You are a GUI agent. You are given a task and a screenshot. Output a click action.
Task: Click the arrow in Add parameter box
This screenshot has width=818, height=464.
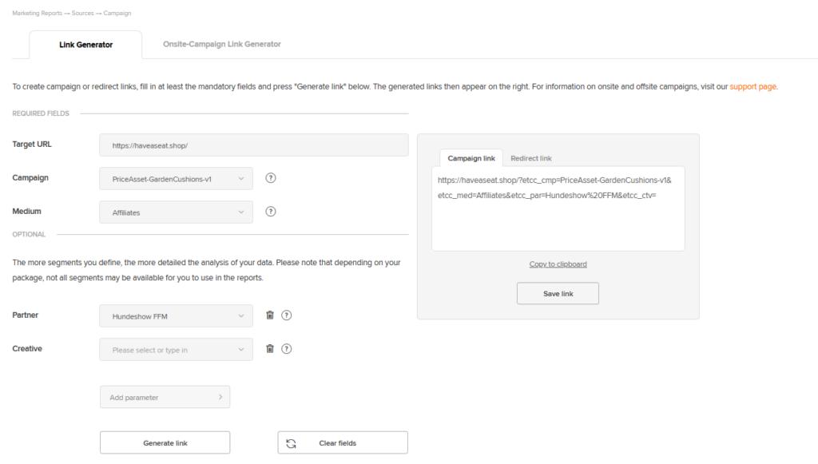tap(220, 397)
